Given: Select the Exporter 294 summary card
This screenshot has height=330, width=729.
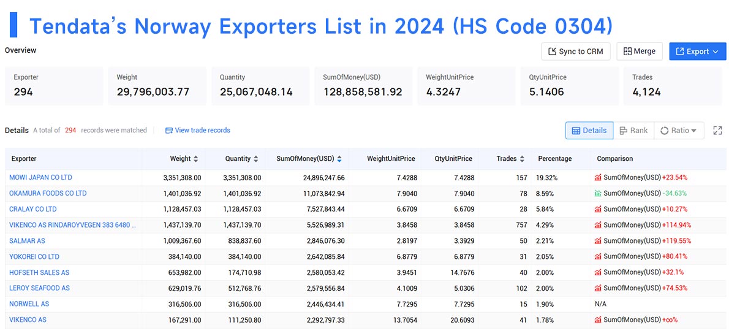Looking at the screenshot, I should click(x=54, y=86).
